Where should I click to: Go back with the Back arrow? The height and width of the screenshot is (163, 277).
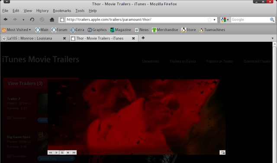6,19
